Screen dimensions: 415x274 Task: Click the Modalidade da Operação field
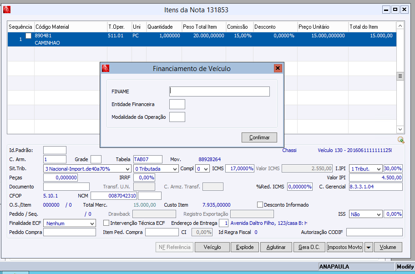click(177, 117)
